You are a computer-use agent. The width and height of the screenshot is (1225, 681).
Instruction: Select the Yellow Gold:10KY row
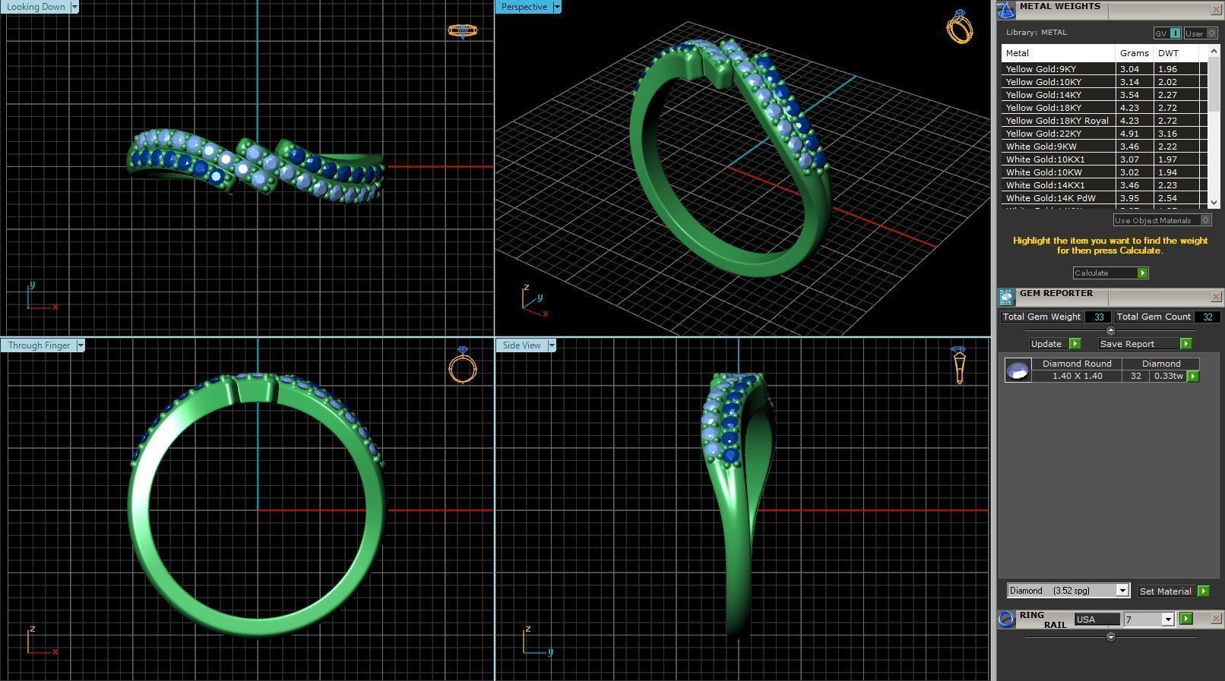click(x=1104, y=82)
